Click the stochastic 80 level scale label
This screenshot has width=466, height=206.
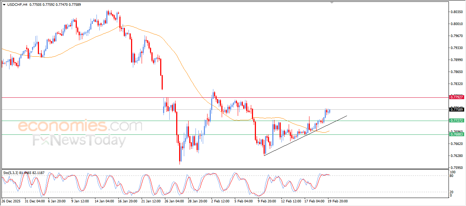452,176
